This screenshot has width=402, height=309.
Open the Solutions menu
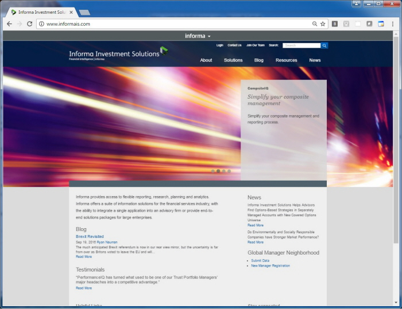tap(233, 60)
